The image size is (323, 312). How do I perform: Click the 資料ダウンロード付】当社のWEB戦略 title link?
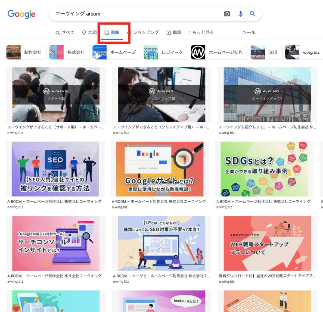click(x=267, y=276)
